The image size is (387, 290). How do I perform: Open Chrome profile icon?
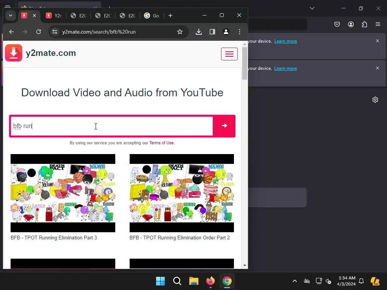(226, 32)
